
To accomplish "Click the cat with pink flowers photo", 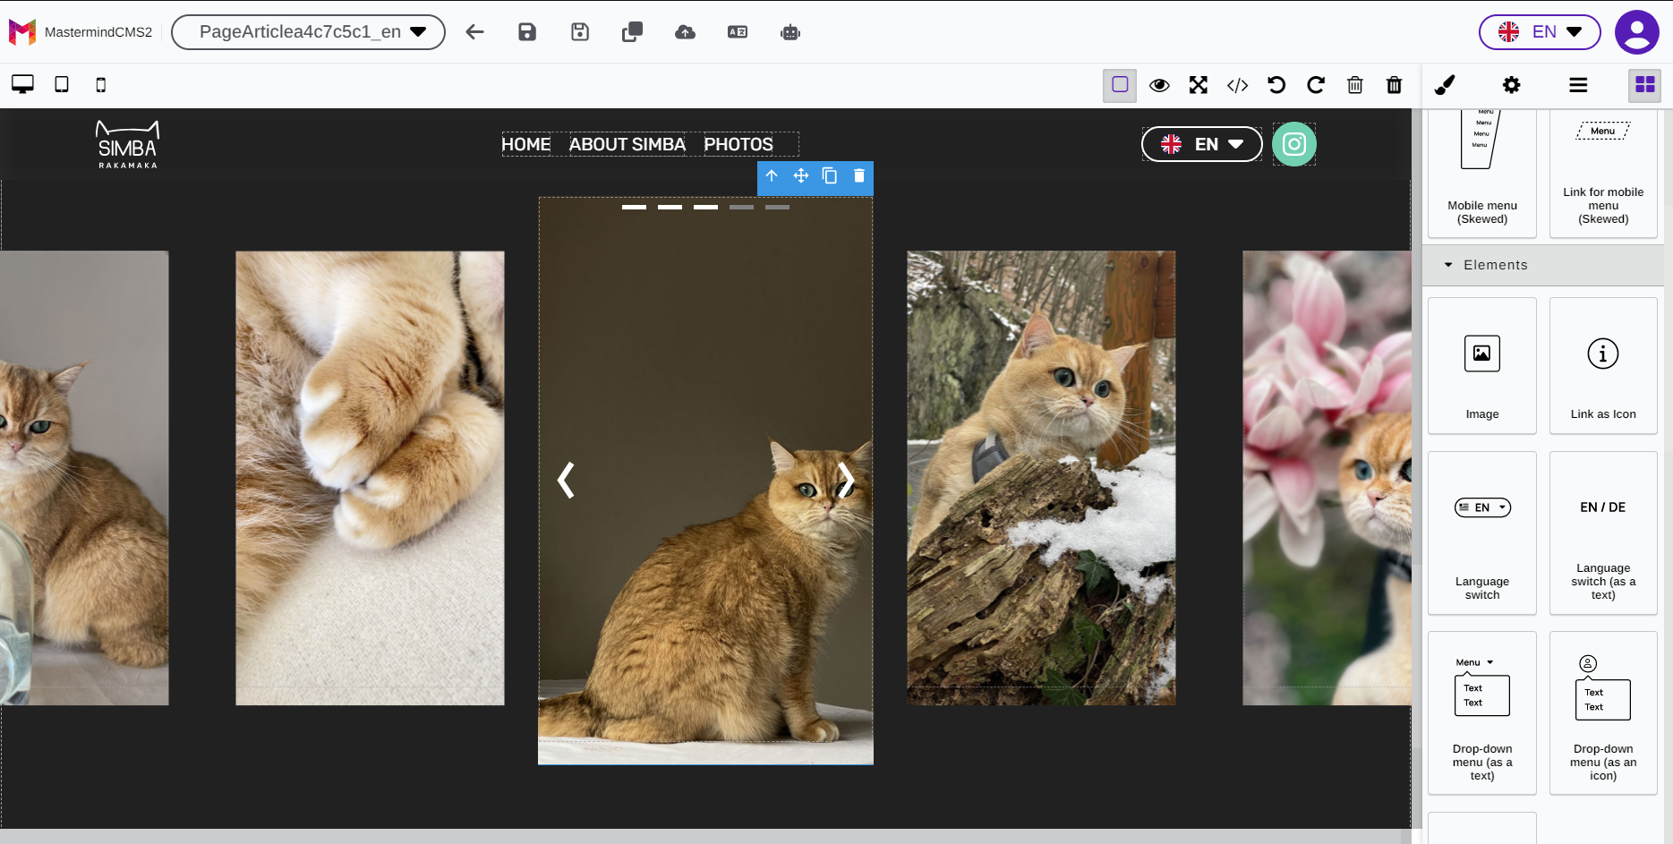I will (1327, 478).
